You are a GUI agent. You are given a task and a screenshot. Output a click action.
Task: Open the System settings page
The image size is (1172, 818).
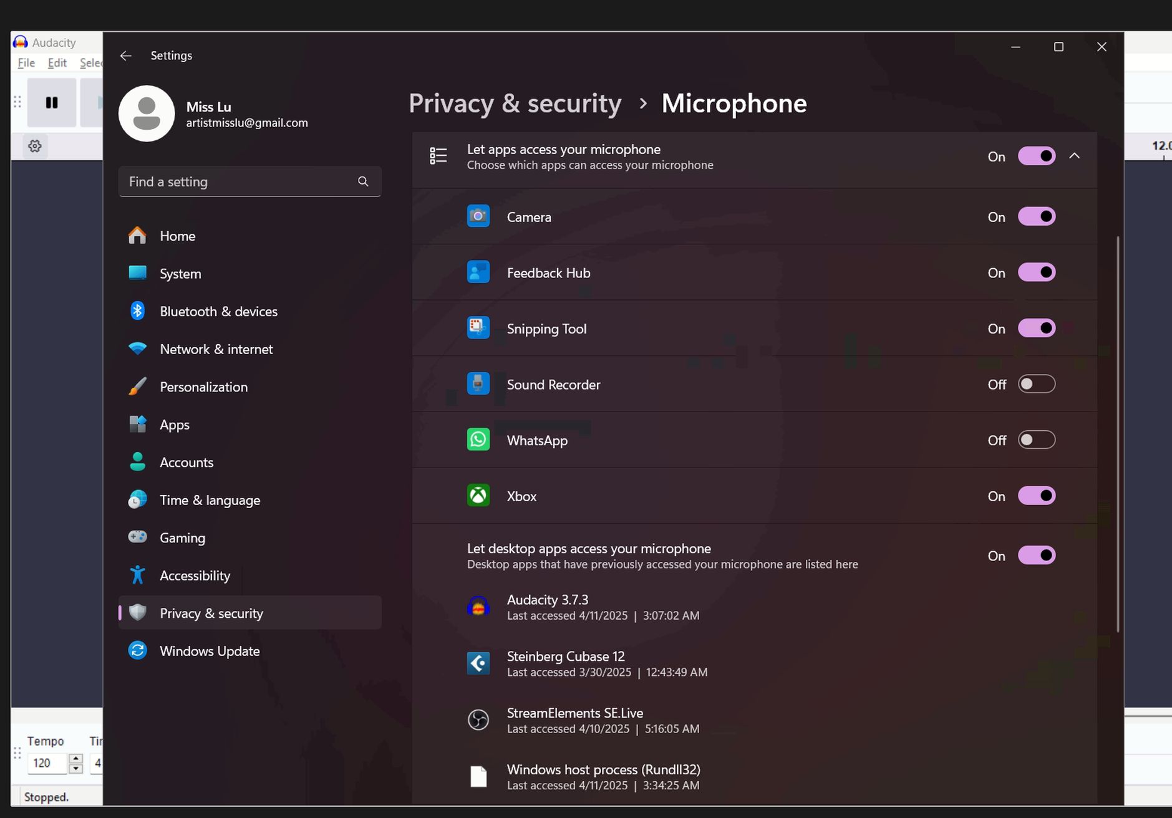pyautogui.click(x=249, y=274)
